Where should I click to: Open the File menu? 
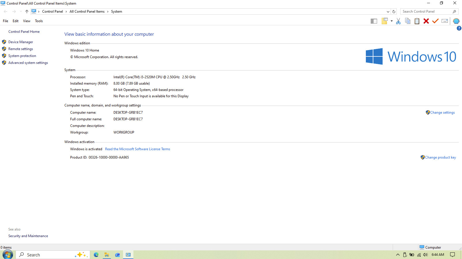[5, 21]
